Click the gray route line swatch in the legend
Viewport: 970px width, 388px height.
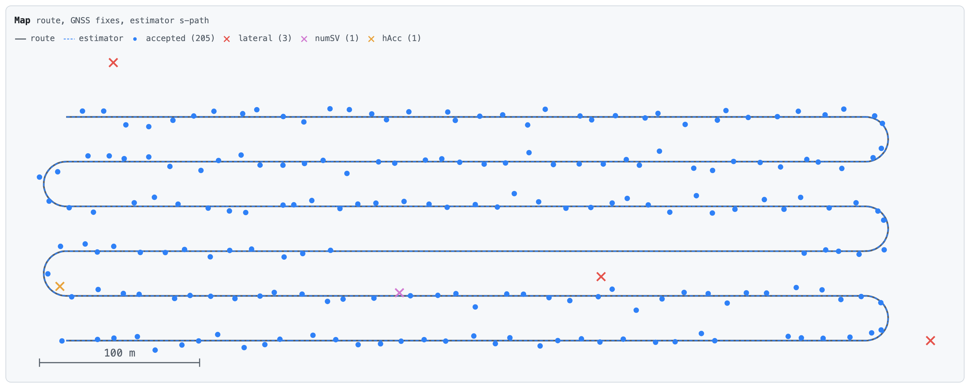[x=20, y=39]
